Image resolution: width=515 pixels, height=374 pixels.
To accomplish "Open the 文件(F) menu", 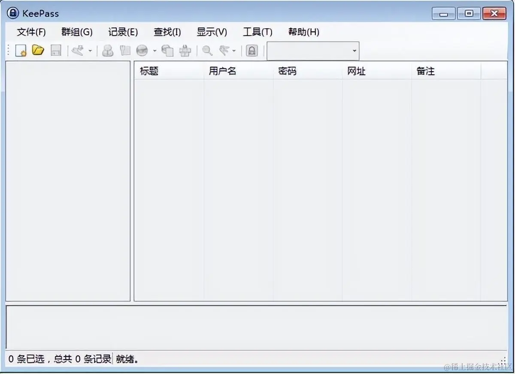I will point(31,32).
